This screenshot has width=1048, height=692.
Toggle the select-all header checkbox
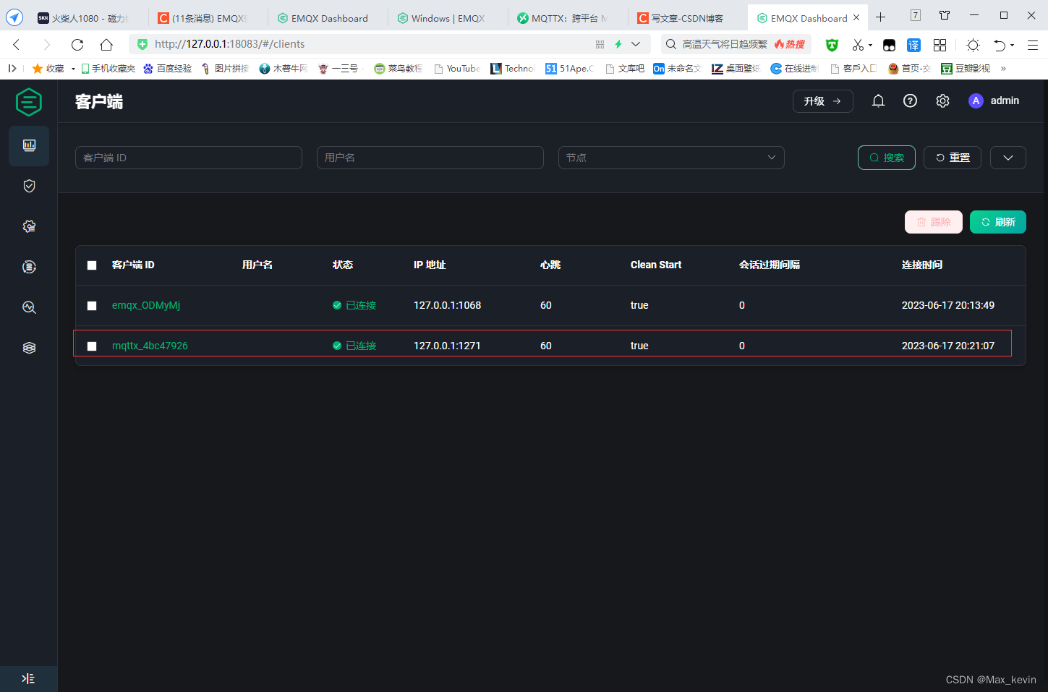92,265
